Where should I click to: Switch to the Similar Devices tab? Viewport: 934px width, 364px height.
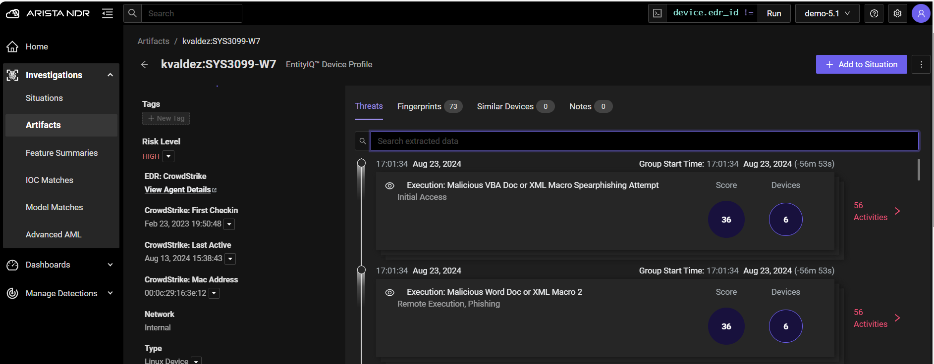click(x=505, y=106)
